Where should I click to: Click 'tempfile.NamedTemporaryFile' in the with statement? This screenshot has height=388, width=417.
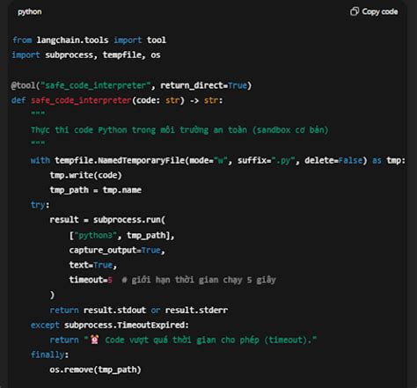[x=120, y=160]
